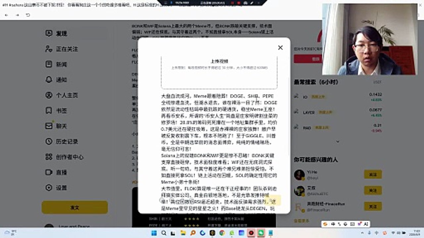Click the 你可能感兴趣的人 heading

pyautogui.click(x=316, y=160)
